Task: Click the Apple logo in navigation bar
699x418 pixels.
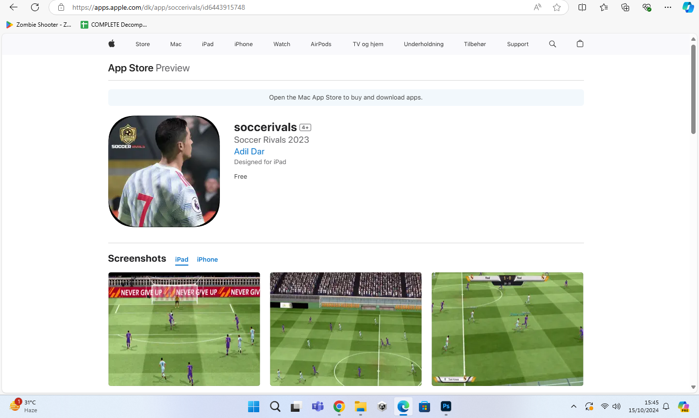Action: pos(112,44)
